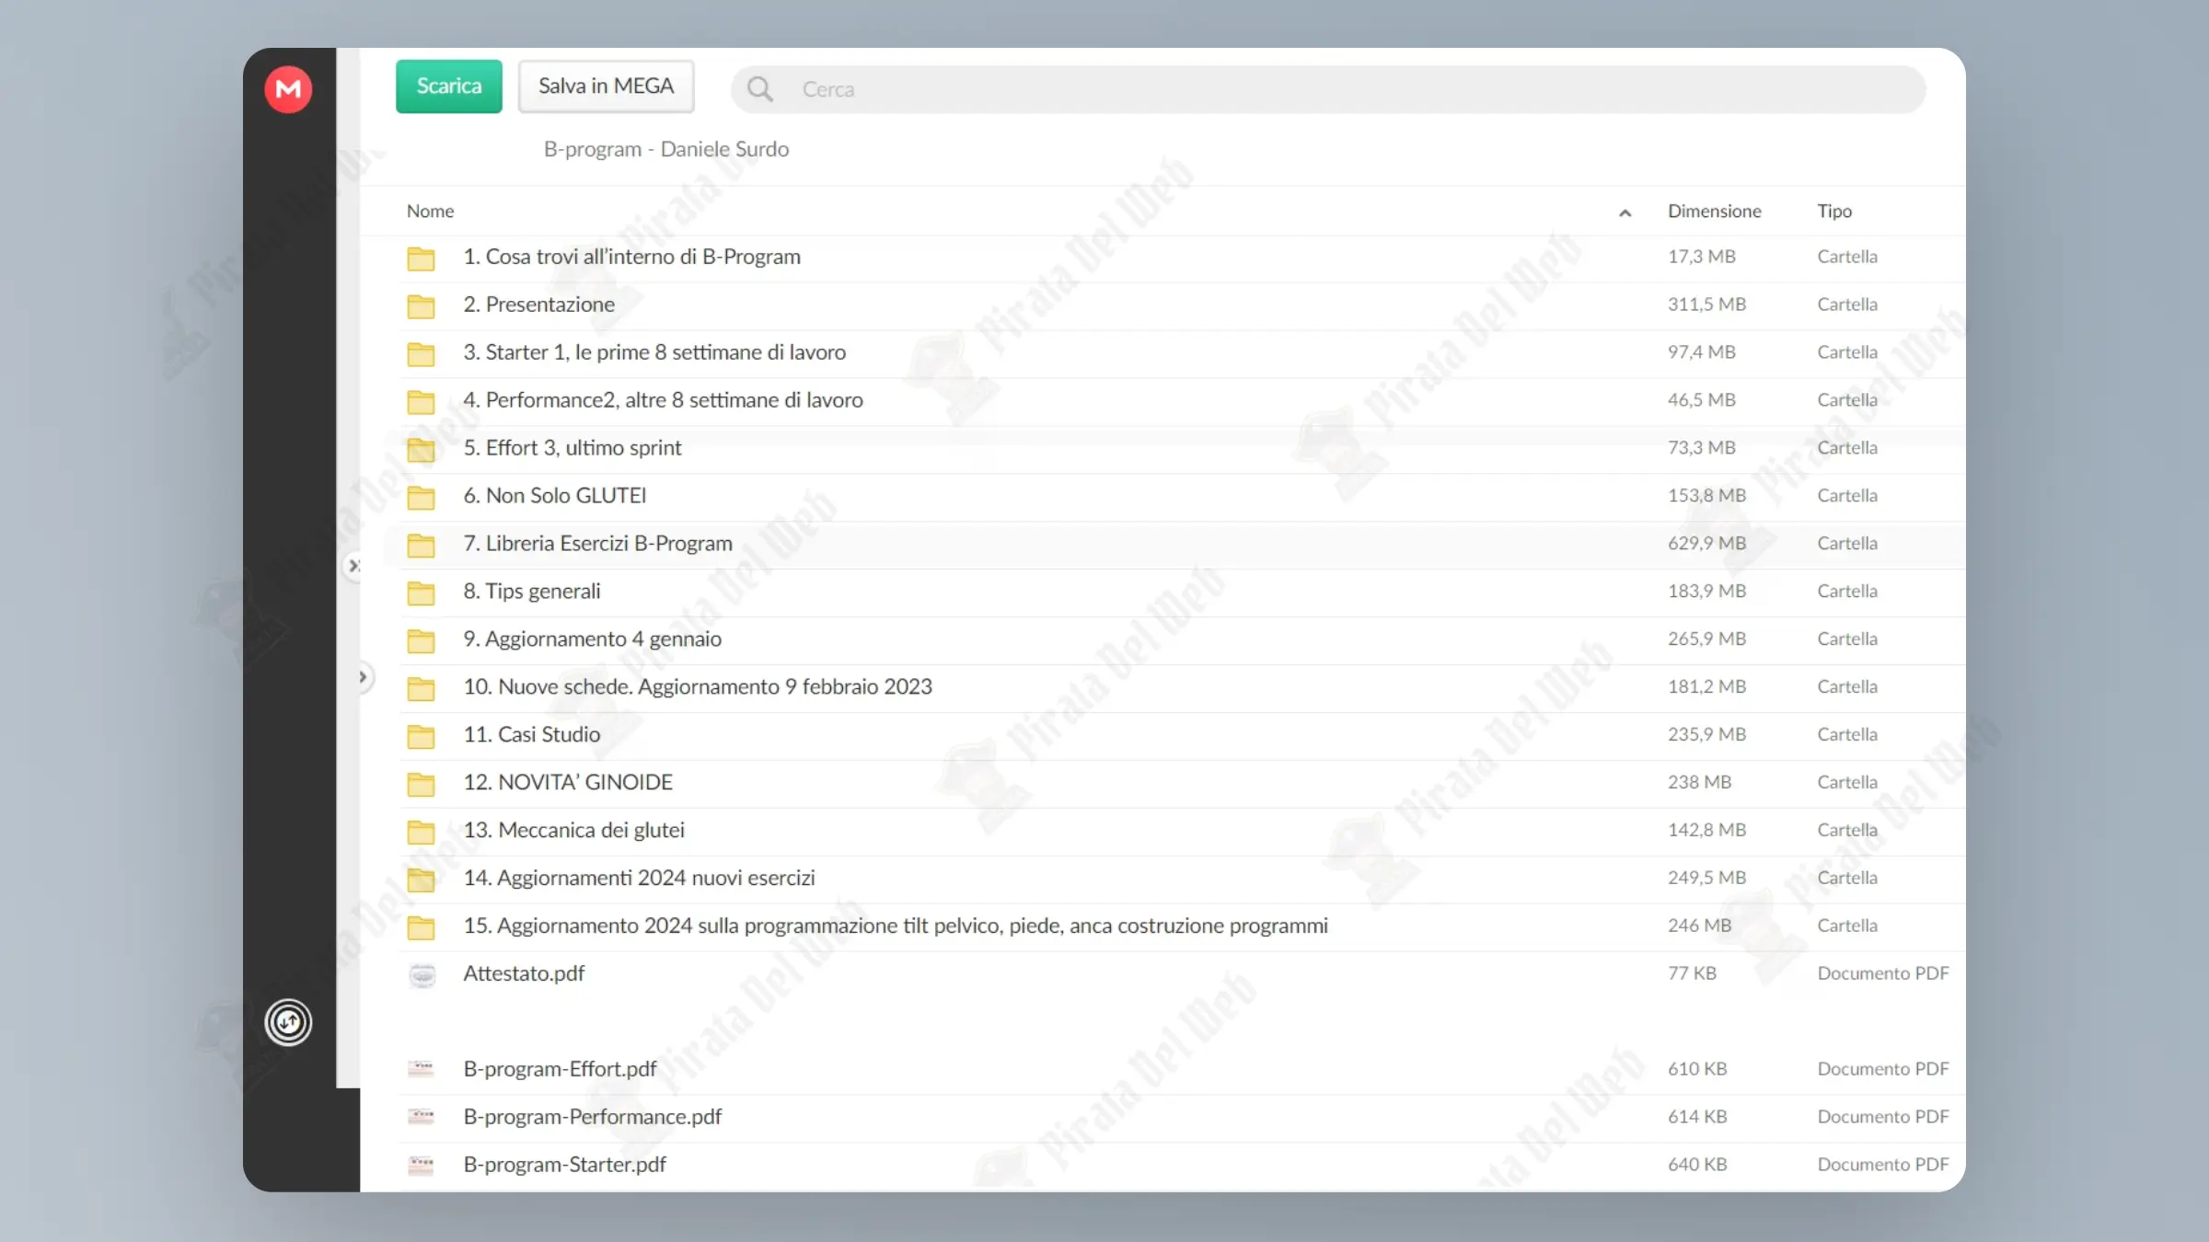2209x1242 pixels.
Task: Click folder icon next to 7. Libreria Esercizi
Action: [421, 546]
